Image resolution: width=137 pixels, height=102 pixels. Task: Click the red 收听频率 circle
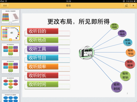tap(130, 64)
